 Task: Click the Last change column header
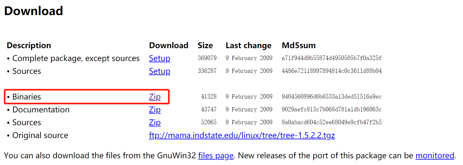[248, 46]
